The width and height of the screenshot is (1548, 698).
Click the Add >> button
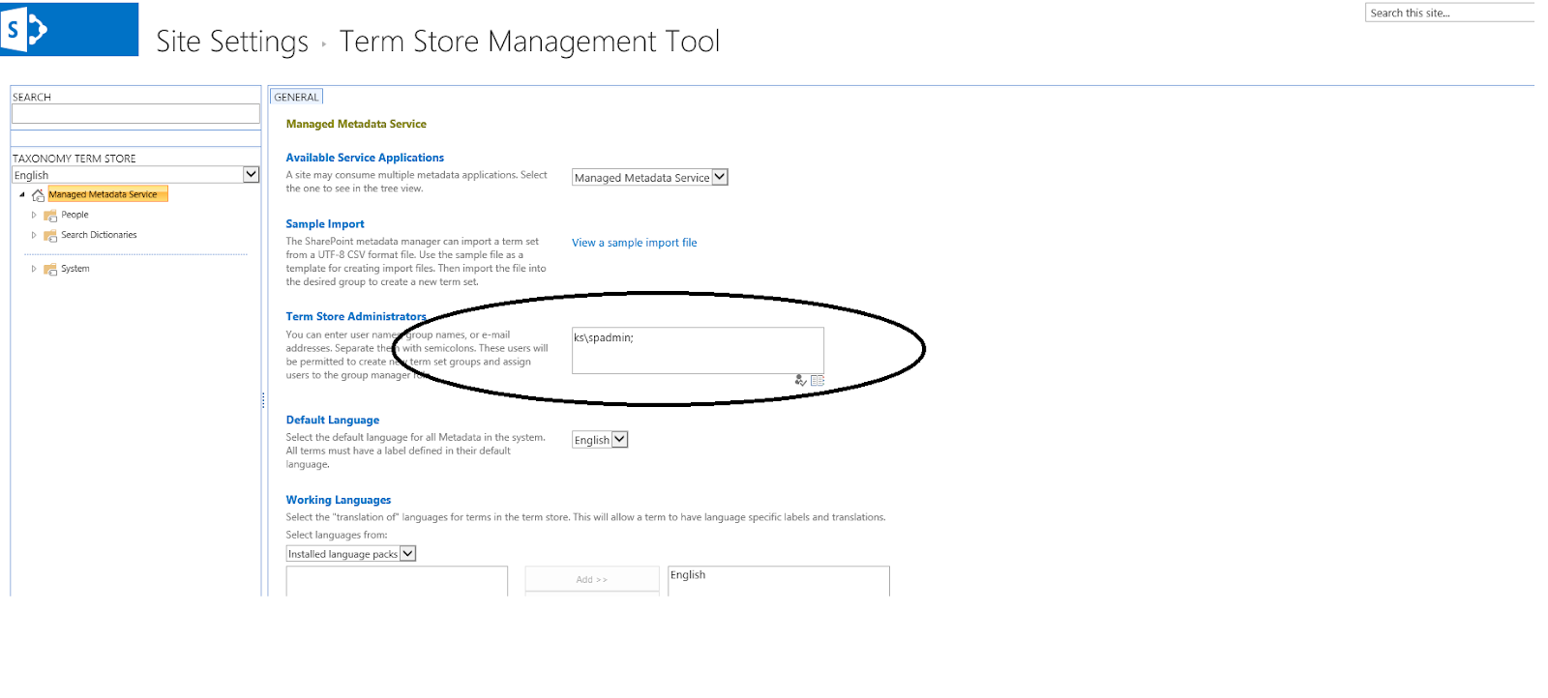pos(592,579)
